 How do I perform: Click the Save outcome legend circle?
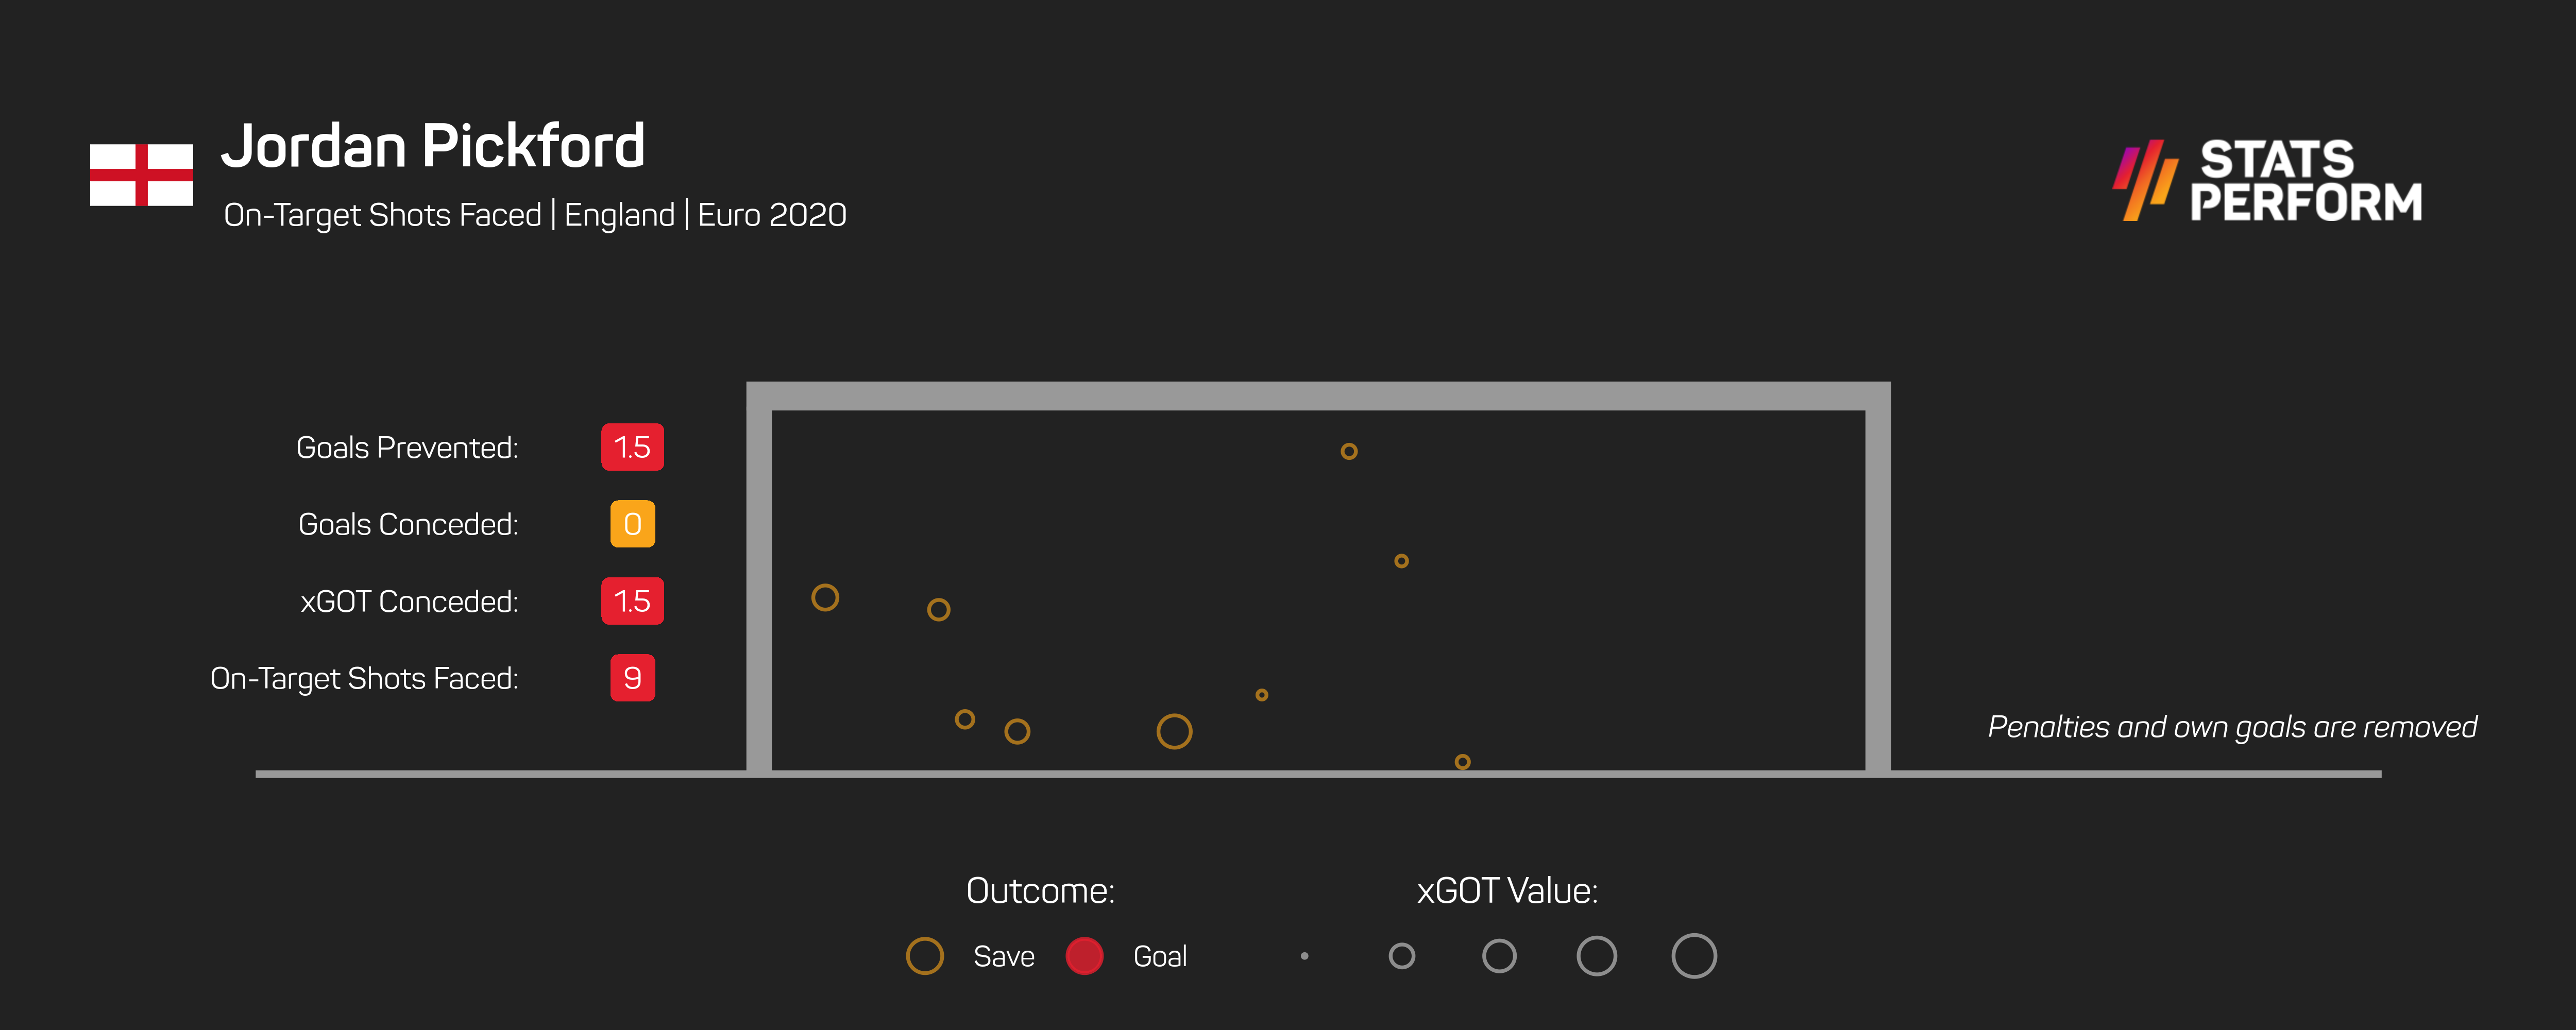pos(924,956)
